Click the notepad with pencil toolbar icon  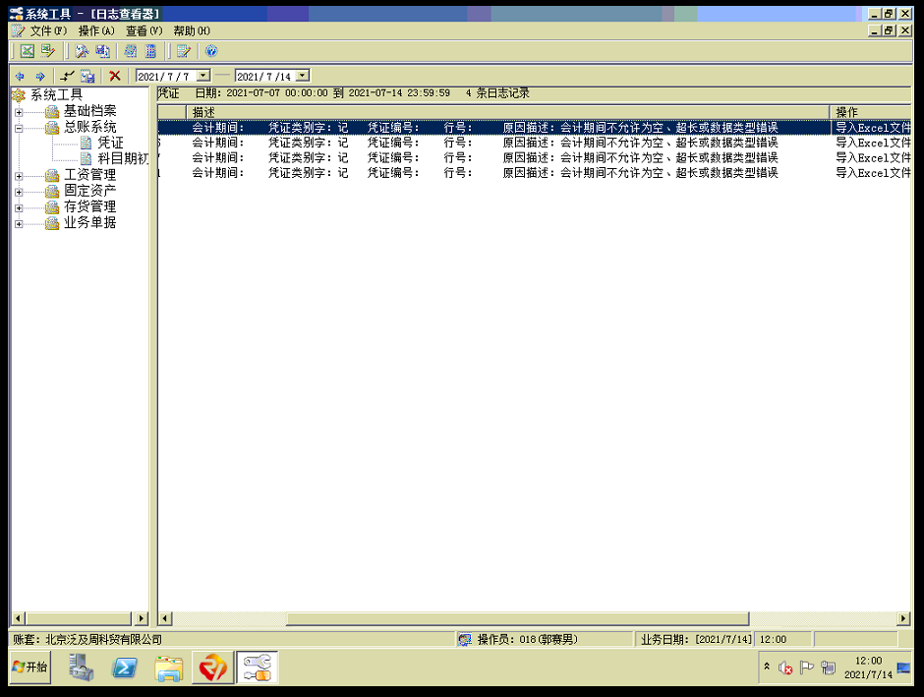click(183, 51)
